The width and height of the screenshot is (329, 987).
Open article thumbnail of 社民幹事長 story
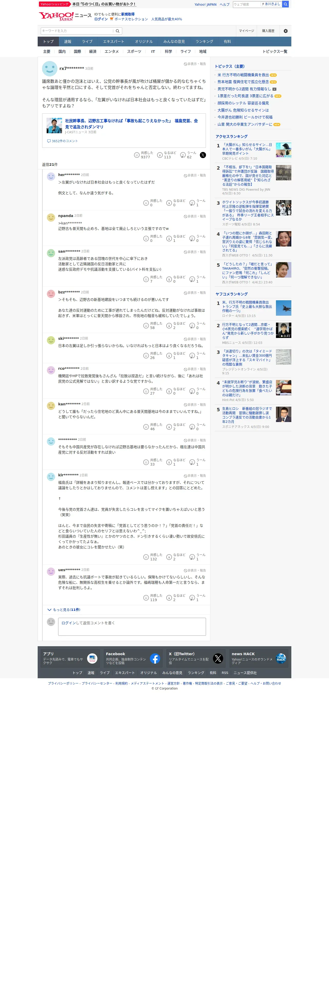pos(54,126)
